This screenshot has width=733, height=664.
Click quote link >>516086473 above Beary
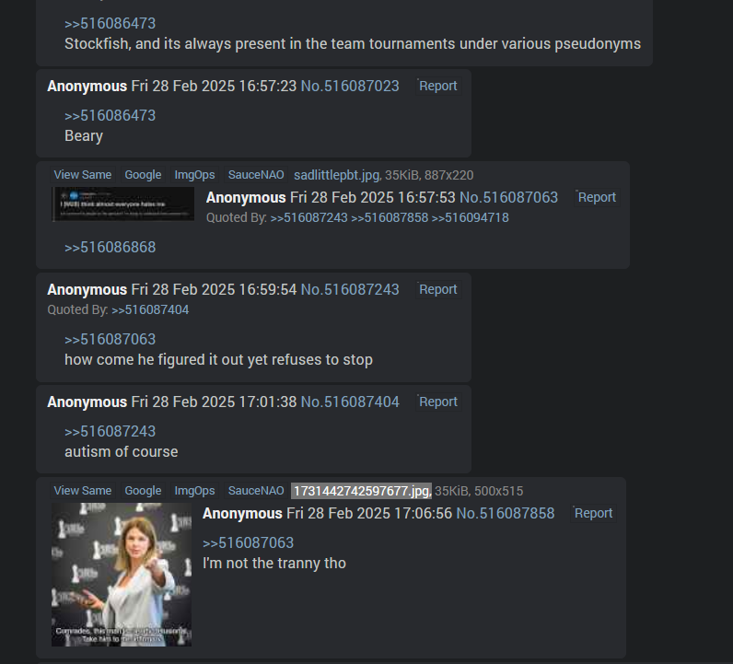(110, 115)
